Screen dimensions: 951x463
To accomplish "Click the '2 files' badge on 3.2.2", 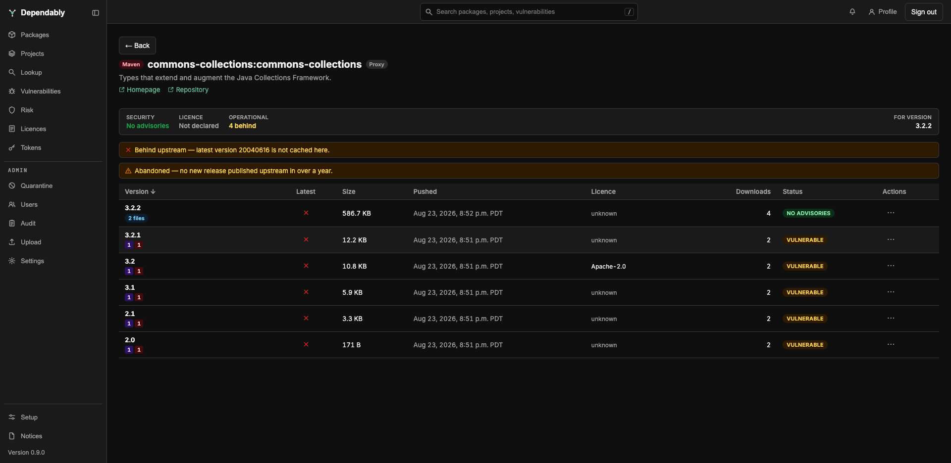I will 136,219.
